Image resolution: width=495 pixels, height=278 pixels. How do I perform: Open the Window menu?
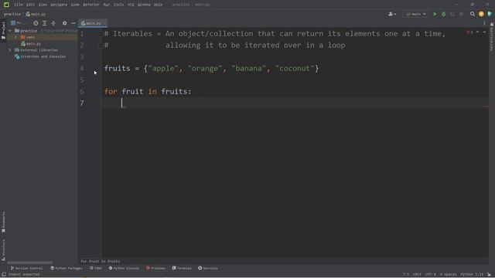coord(144,5)
